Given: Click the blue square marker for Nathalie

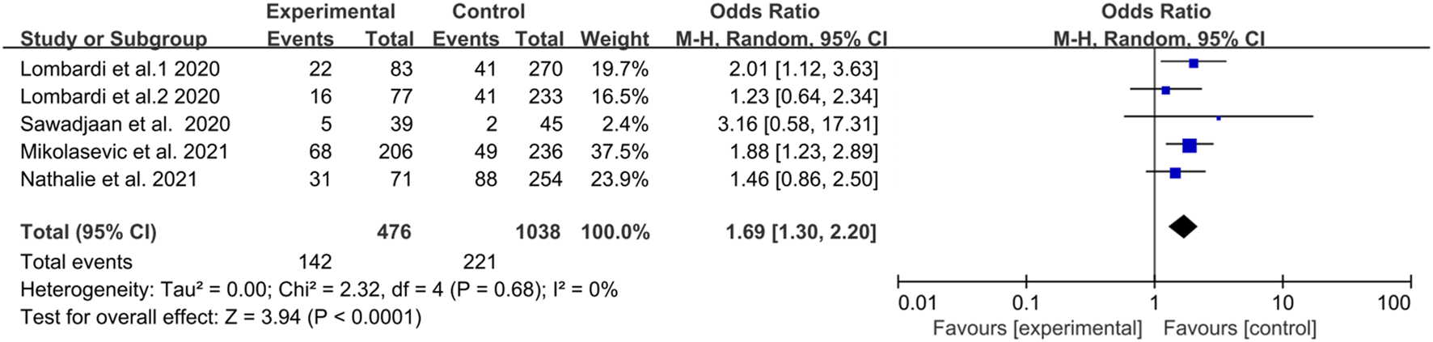Looking at the screenshot, I should click(1175, 173).
